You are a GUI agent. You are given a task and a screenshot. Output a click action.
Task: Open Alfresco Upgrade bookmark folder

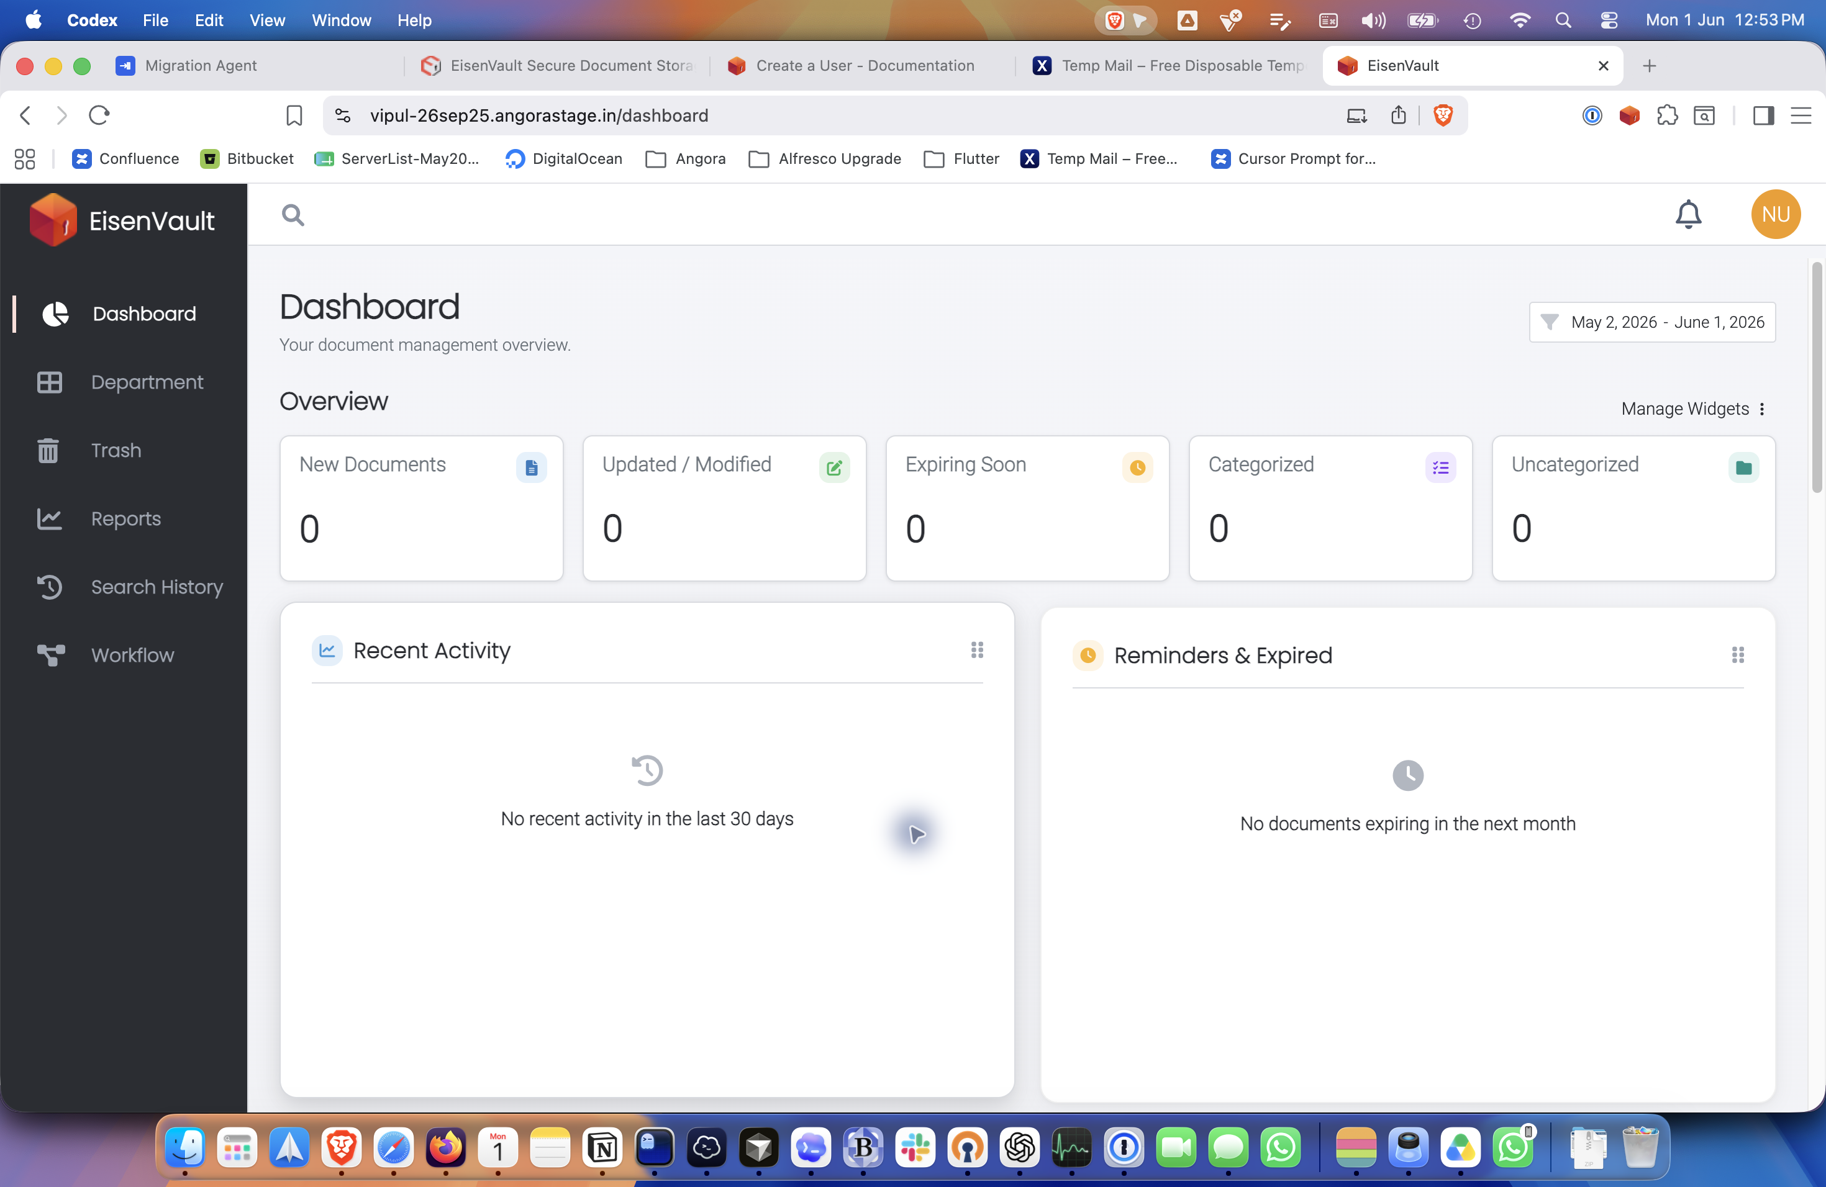(x=825, y=159)
